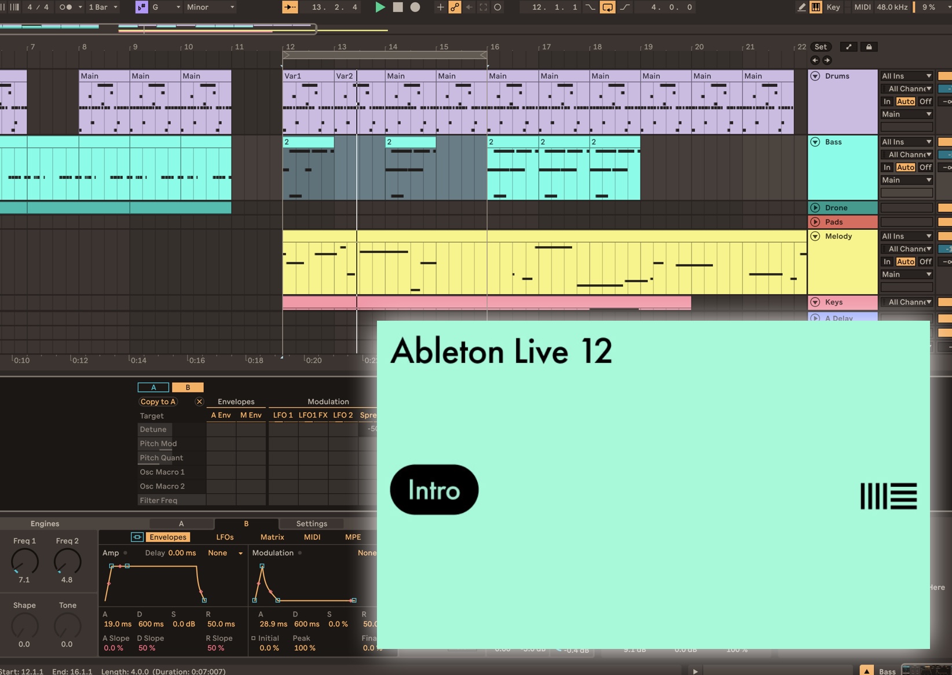The height and width of the screenshot is (675, 952).
Task: Select the B modulation set button
Action: 188,387
